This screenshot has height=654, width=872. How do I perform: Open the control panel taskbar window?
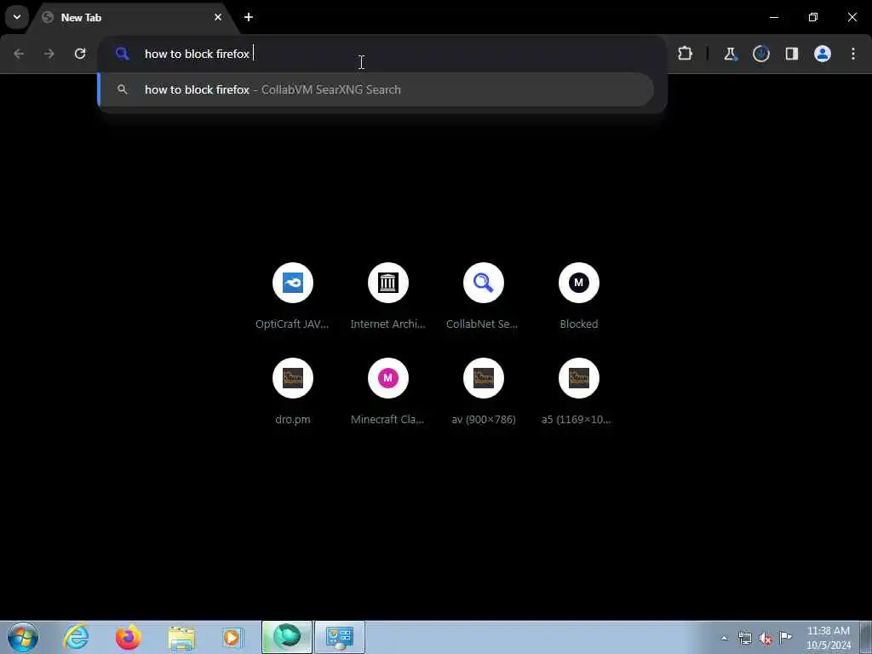pos(340,637)
